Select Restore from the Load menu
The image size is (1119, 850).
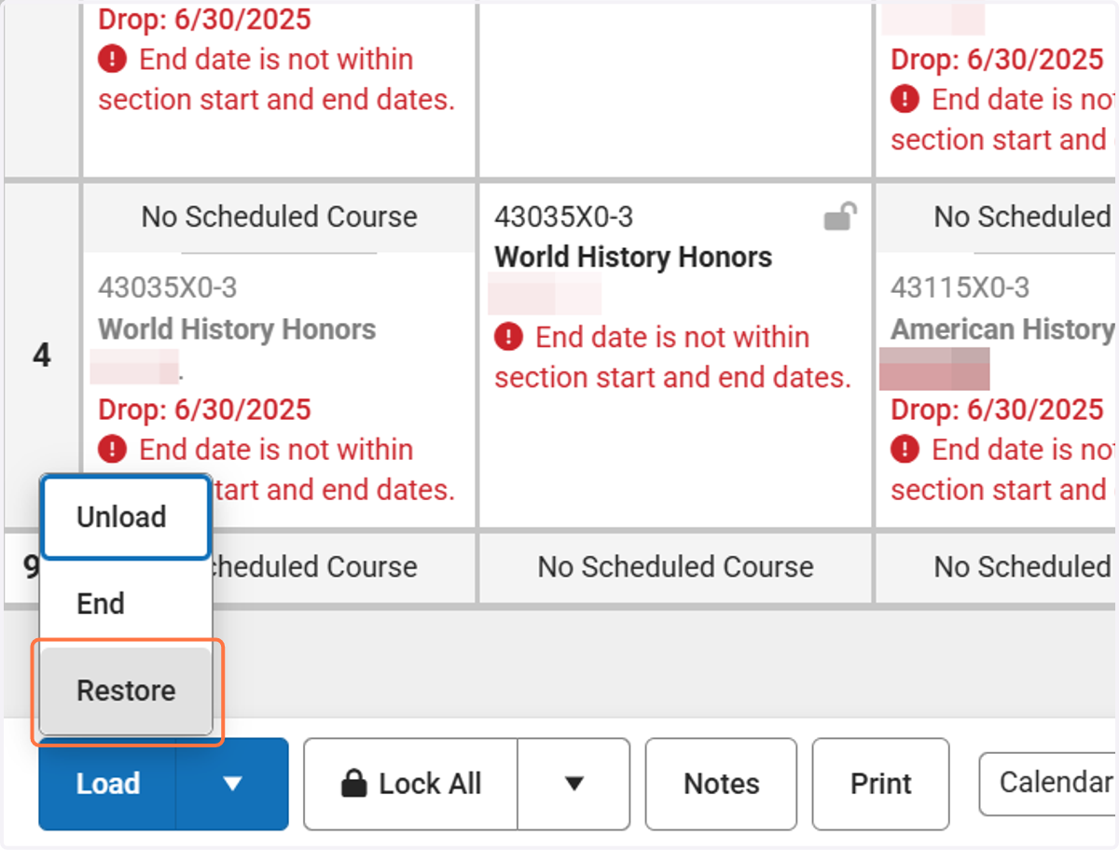(x=126, y=690)
